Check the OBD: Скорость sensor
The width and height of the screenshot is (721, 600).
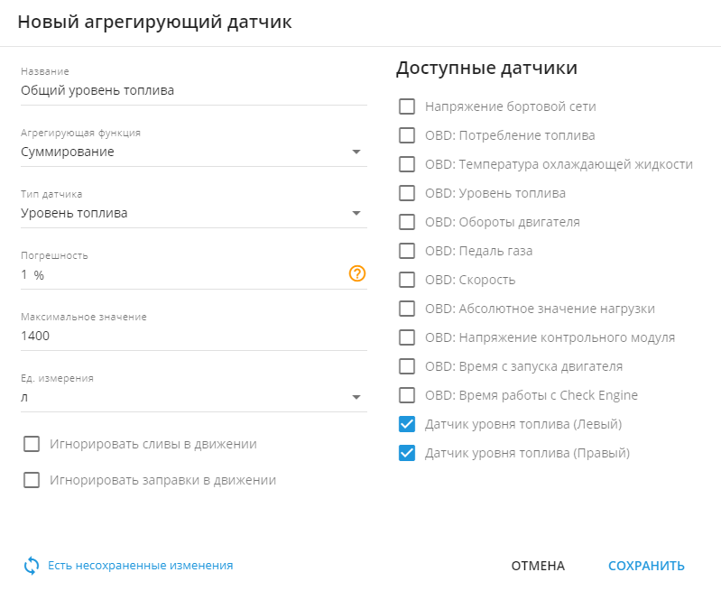coord(407,280)
